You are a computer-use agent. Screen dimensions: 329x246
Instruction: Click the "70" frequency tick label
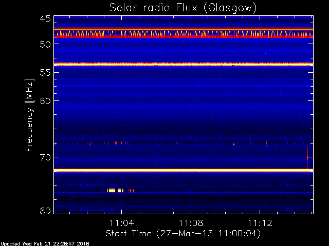point(45,157)
